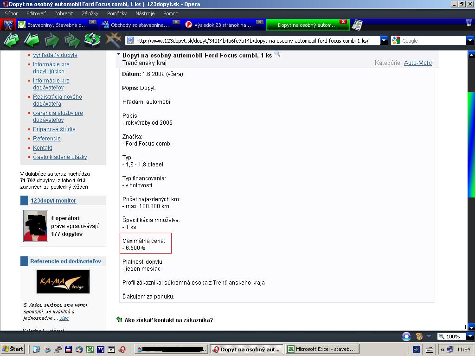Open the Google search engine dropdown
Viewport: 475px width, 356px height.
click(470, 41)
